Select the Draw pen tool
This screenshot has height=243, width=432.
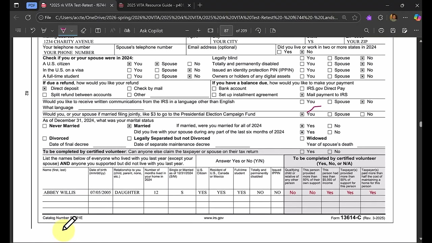coord(63,31)
